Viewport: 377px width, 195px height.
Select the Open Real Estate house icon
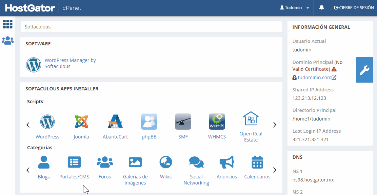tap(251, 118)
